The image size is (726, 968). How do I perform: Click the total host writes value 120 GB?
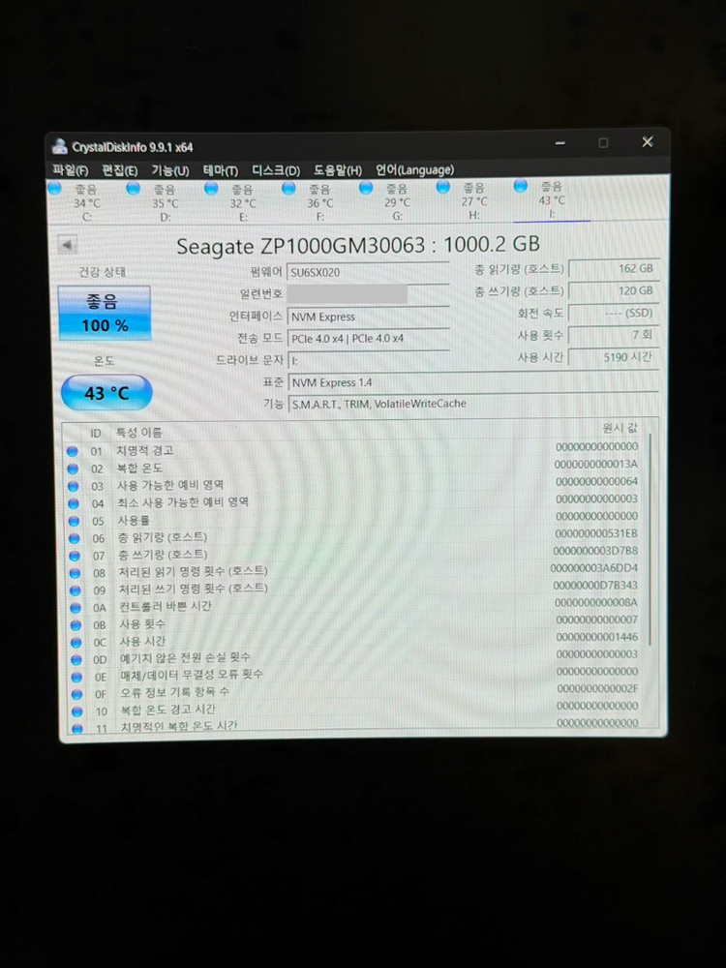tap(614, 290)
